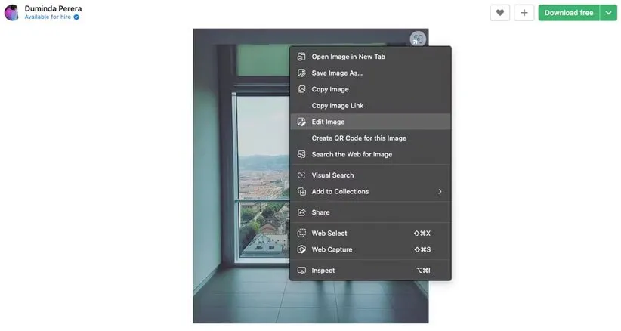The height and width of the screenshot is (331, 621).
Task: Choose Search the Web for Image
Action: [x=351, y=155]
